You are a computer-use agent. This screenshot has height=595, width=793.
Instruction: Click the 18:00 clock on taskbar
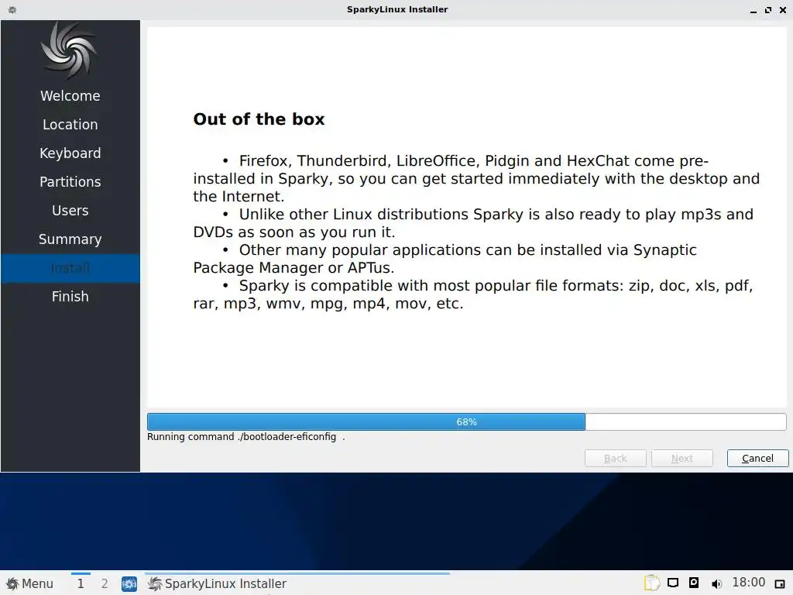[x=749, y=583]
